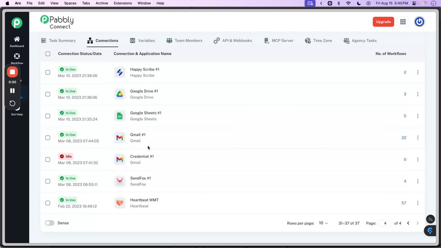
Task: Go to previous page arrow
Action: [x=408, y=223]
